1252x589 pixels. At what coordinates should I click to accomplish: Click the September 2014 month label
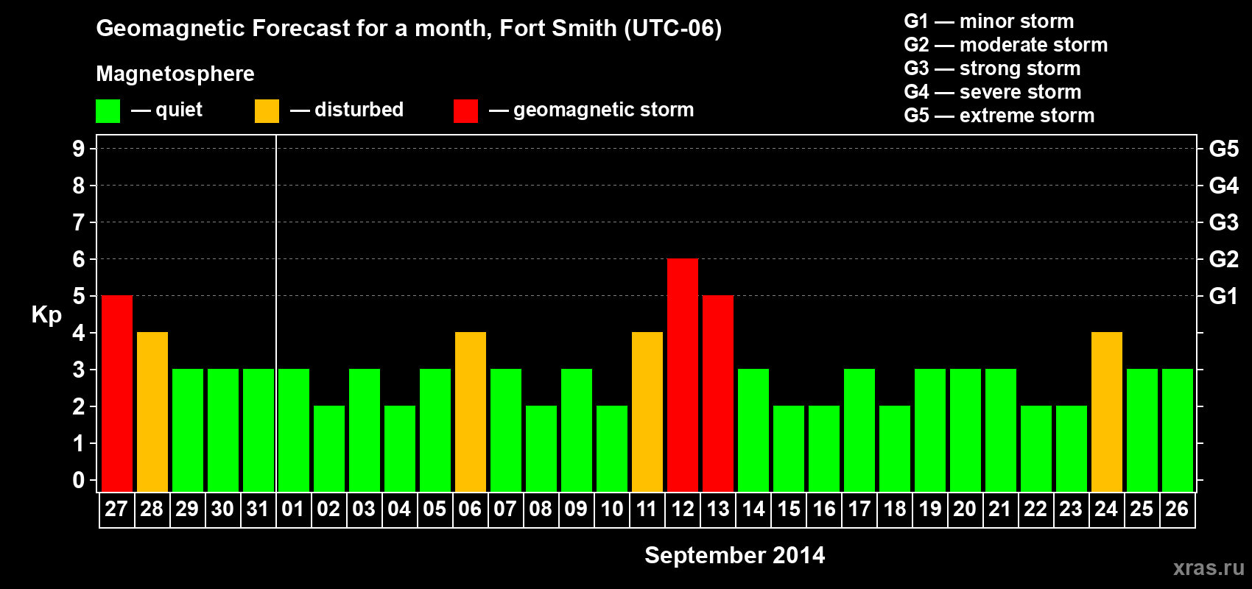[x=734, y=555]
